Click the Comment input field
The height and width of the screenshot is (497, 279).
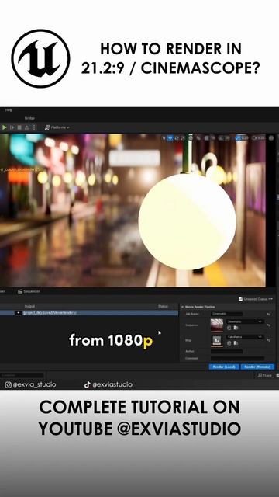coord(237,359)
